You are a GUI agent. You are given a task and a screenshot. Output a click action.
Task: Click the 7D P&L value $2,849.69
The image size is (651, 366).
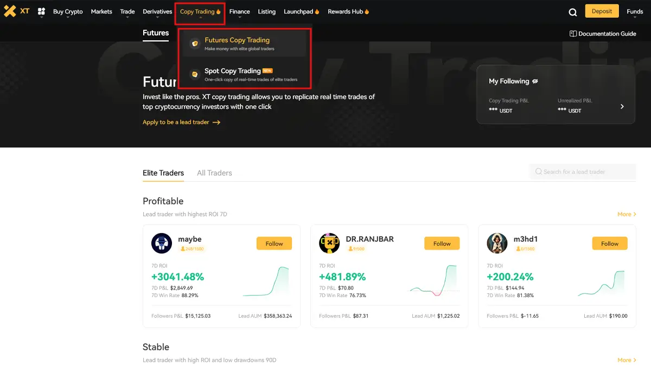tap(182, 288)
